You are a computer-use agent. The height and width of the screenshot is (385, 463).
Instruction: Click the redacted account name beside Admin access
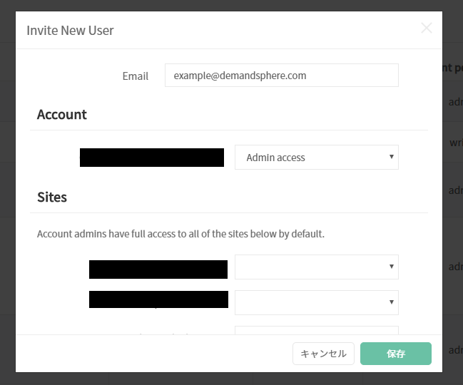[x=152, y=158]
